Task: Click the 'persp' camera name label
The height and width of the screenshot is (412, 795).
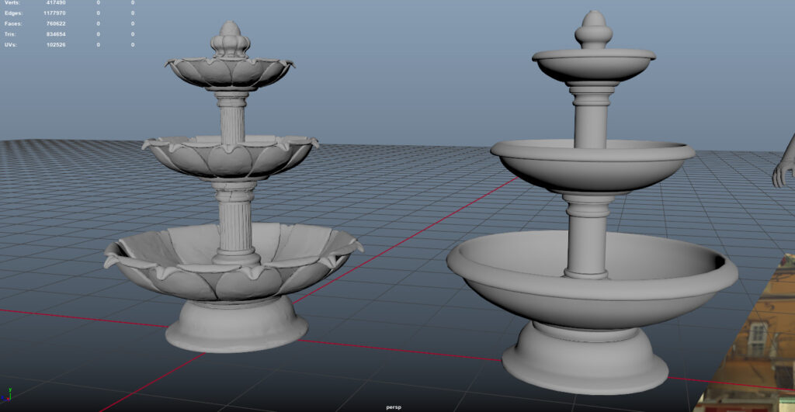Action: (394, 407)
